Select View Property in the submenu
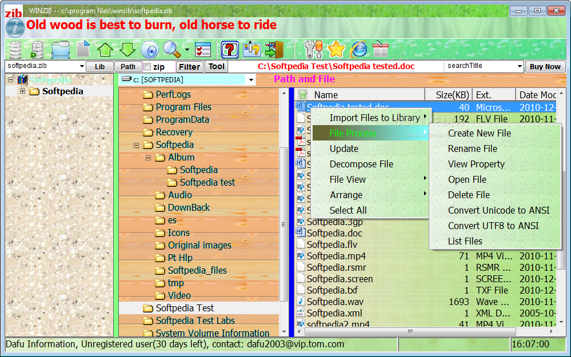Viewport: 571px width, 357px height. (x=495, y=164)
